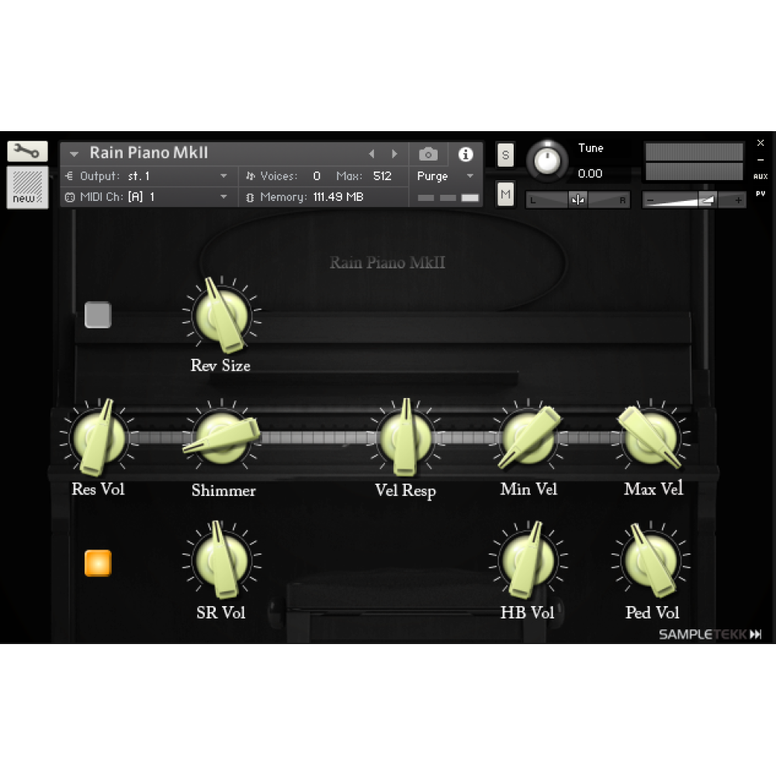Click the Sampletekk logo
This screenshot has width=776, height=776.
709,634
